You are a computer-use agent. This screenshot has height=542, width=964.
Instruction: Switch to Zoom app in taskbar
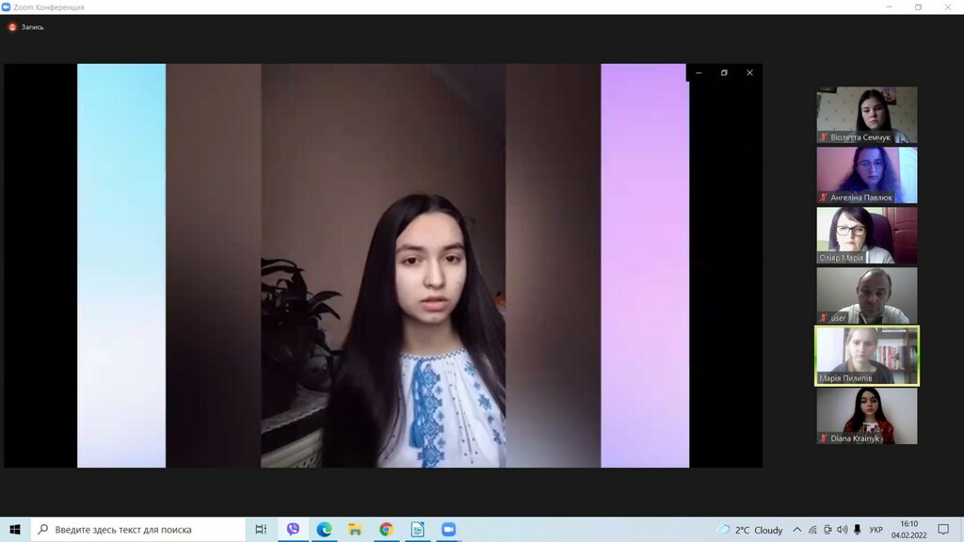(448, 530)
